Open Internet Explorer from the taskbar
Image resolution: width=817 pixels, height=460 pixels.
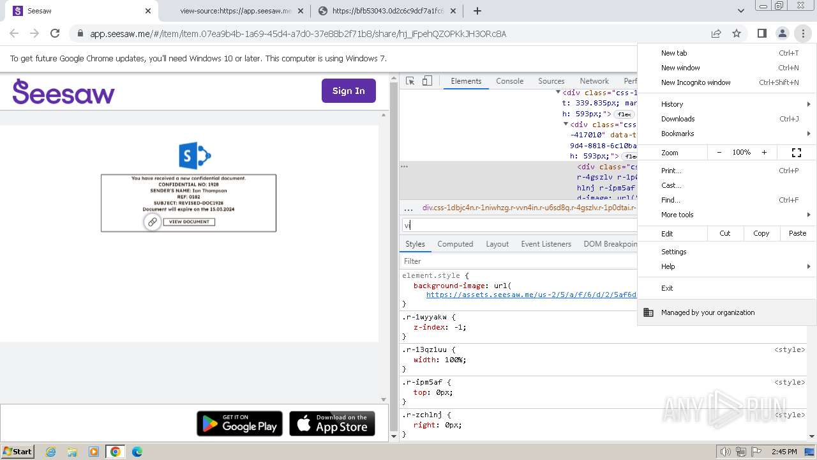point(51,452)
